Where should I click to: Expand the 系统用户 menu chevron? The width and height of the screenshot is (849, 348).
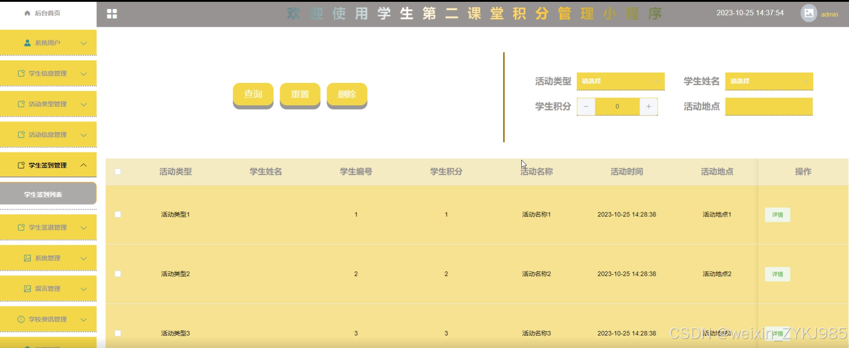click(x=84, y=43)
